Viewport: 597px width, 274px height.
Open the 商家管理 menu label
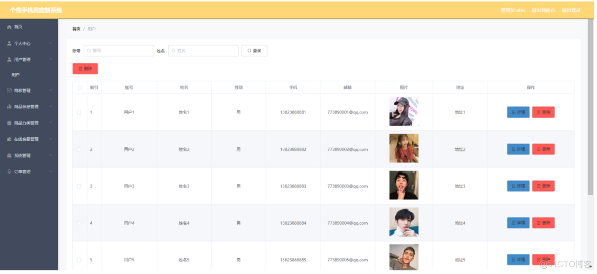tap(22, 91)
